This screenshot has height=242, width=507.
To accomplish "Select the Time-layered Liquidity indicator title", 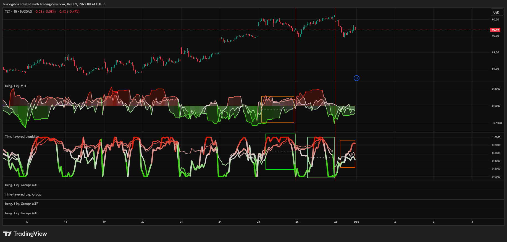I will coord(22,137).
